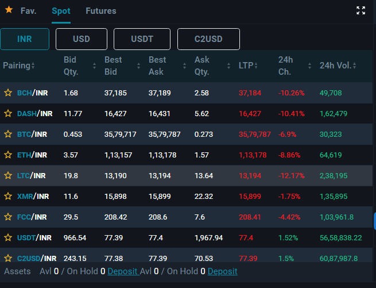Click USDT ask quantity 1,967.94
Screen dimensions: 376x288
pos(208,238)
